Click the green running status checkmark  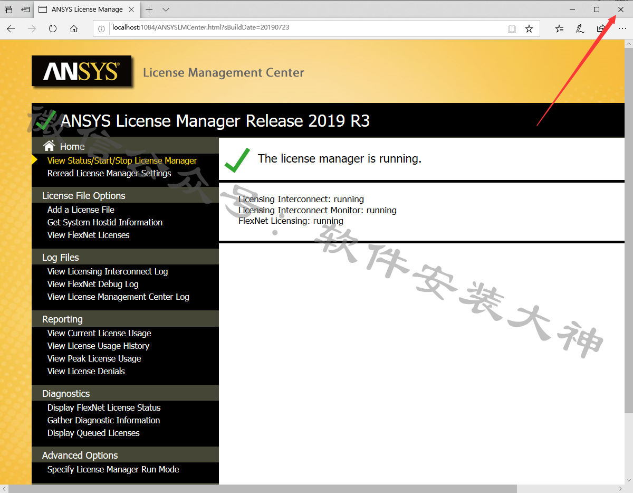pyautogui.click(x=237, y=160)
